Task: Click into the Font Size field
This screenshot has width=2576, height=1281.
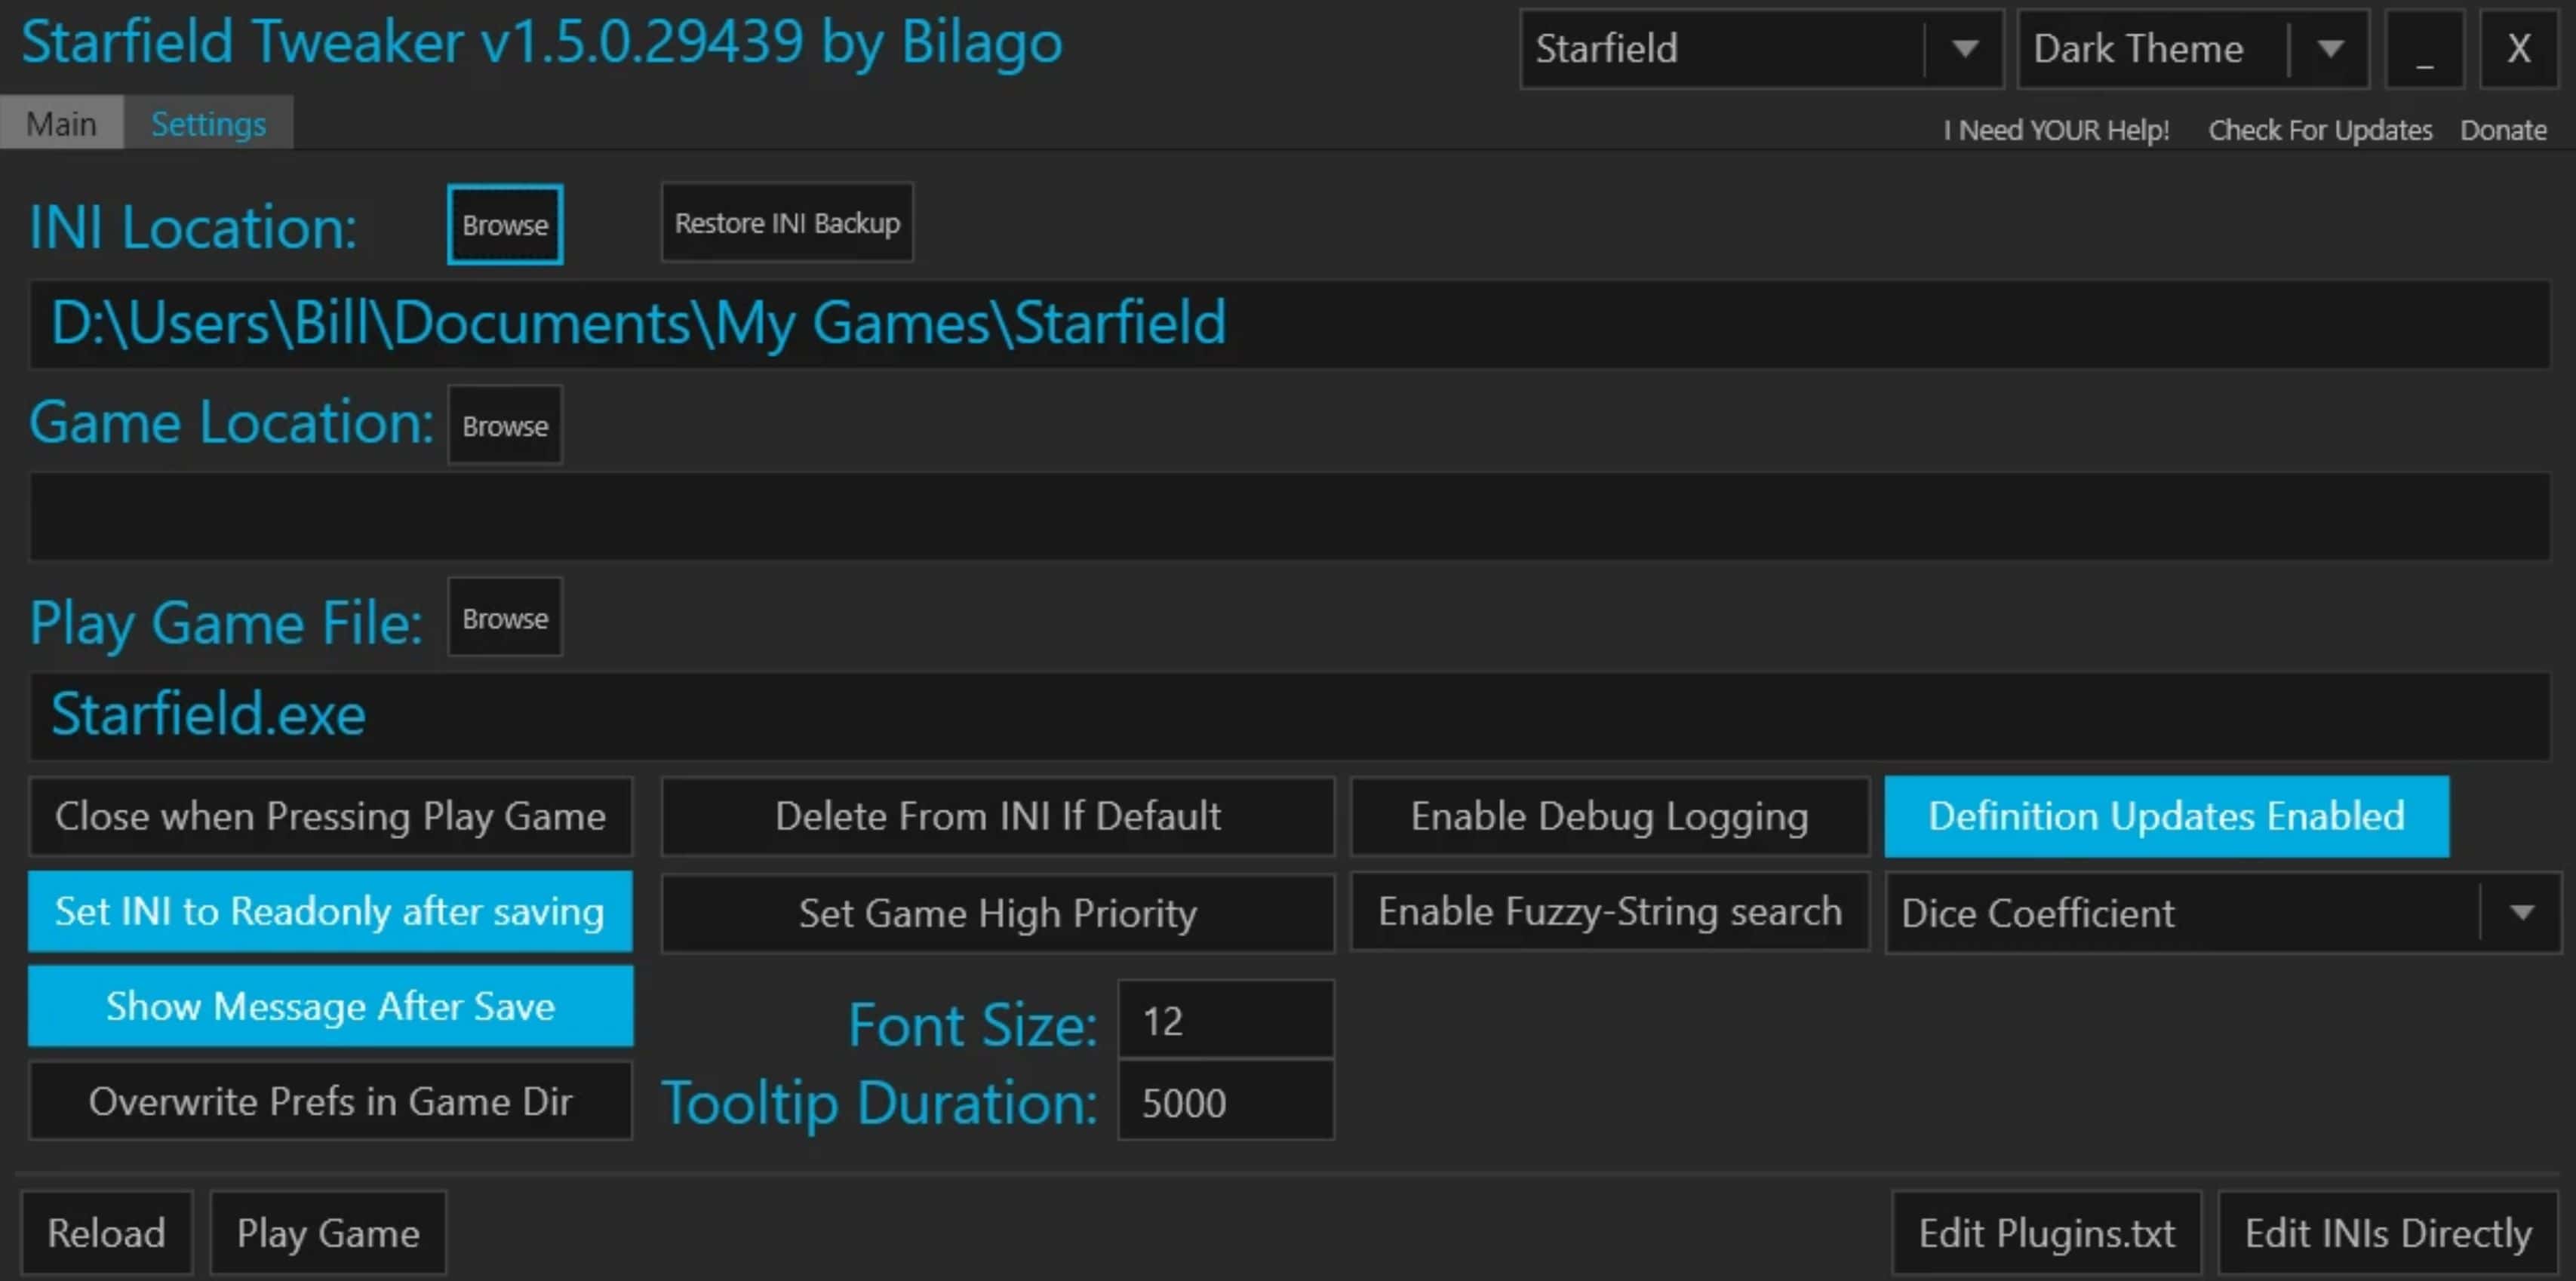Action: click(x=1225, y=1021)
